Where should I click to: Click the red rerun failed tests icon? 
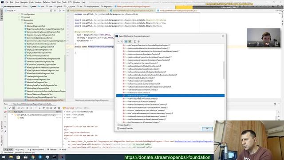coord(5,112)
